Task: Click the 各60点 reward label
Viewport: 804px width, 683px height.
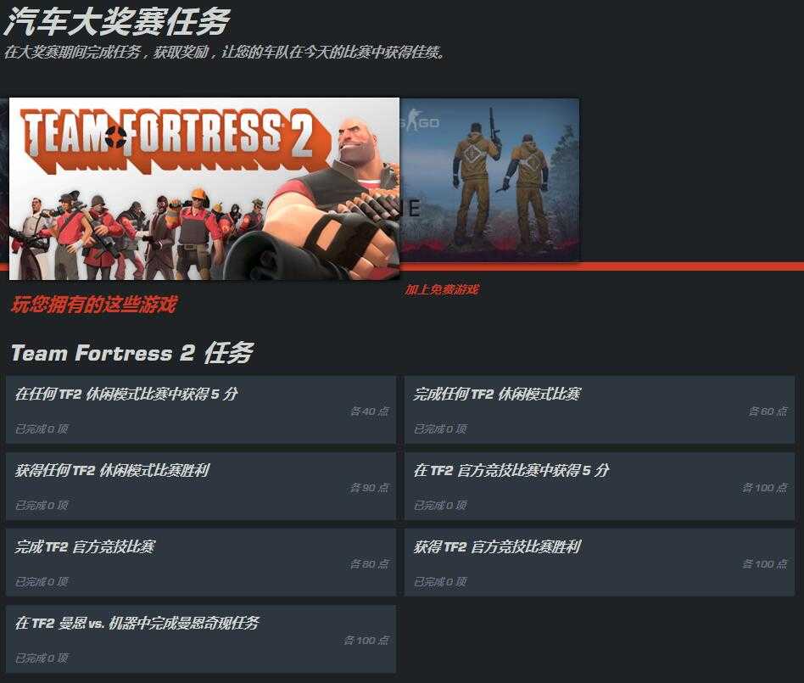Action: [768, 411]
